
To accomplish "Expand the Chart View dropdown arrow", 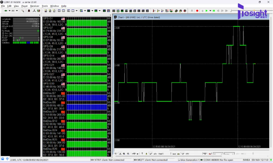I will click(92, 11).
